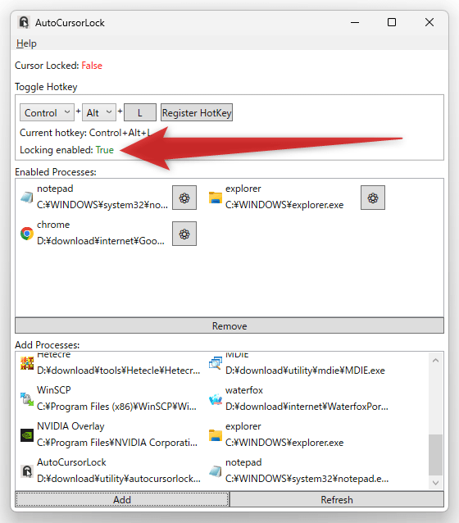
Task: Click the hotkey letter L field
Action: (x=140, y=112)
